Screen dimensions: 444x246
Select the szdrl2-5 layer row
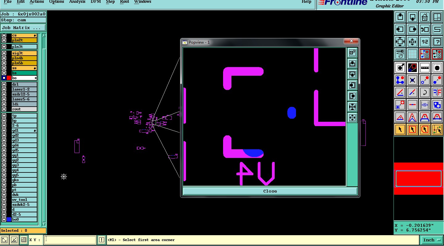[24, 94]
